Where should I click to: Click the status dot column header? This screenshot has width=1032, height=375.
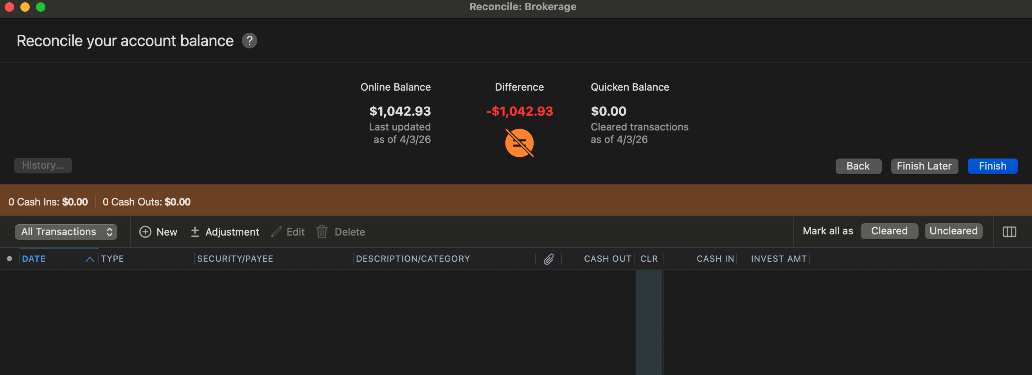(9, 259)
